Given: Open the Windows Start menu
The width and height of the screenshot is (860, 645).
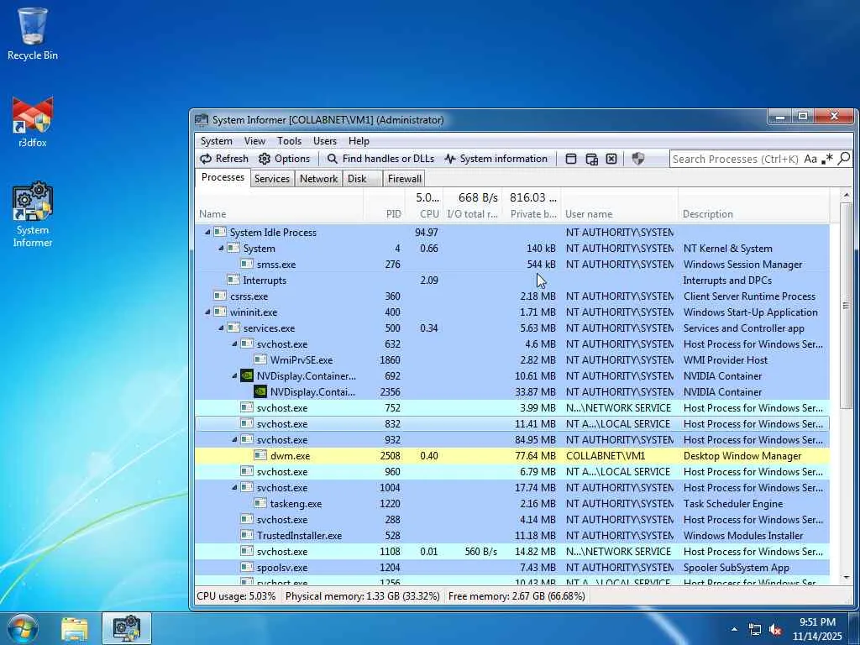Looking at the screenshot, I should [x=23, y=628].
